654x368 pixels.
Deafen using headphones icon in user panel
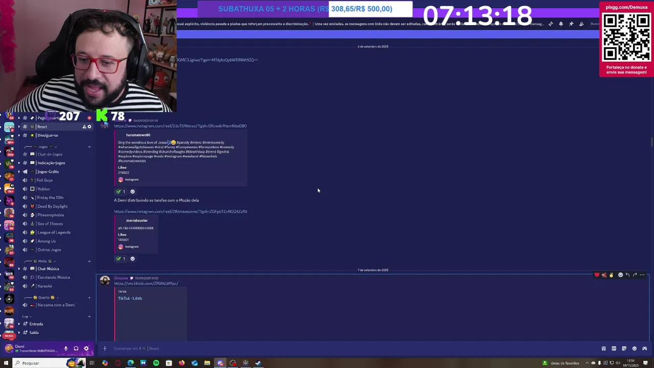tap(76, 349)
